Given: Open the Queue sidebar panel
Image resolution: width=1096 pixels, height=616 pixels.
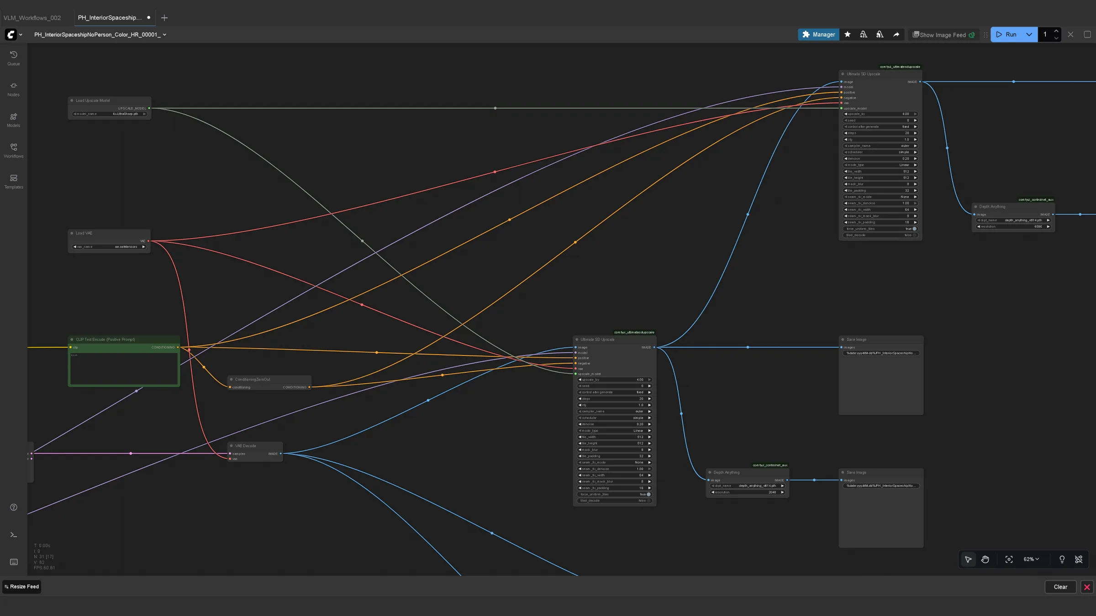Looking at the screenshot, I should pyautogui.click(x=14, y=58).
